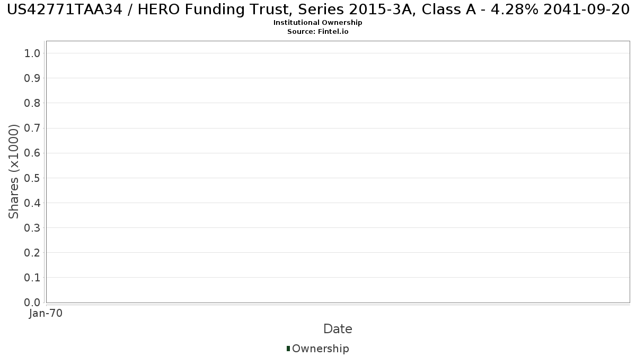Click the 0.7 y-axis label
The height and width of the screenshot is (357, 636).
pyautogui.click(x=32, y=128)
